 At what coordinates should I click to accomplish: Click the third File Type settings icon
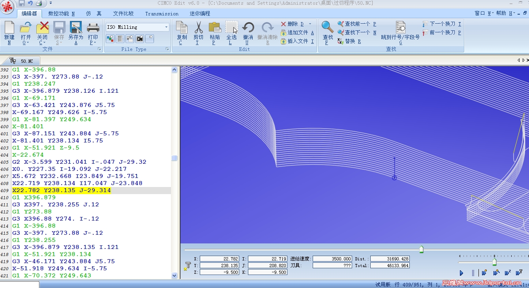(x=130, y=39)
